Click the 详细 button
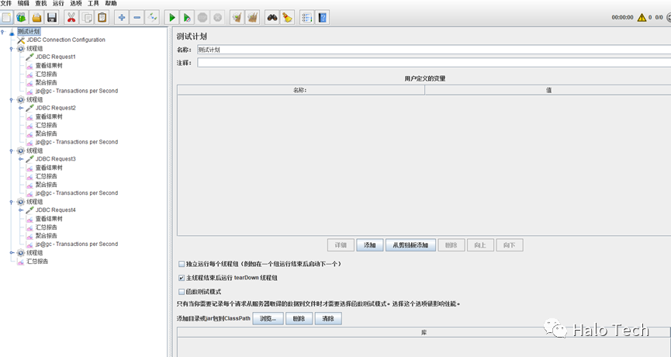Image resolution: width=671 pixels, height=357 pixels. click(x=341, y=245)
